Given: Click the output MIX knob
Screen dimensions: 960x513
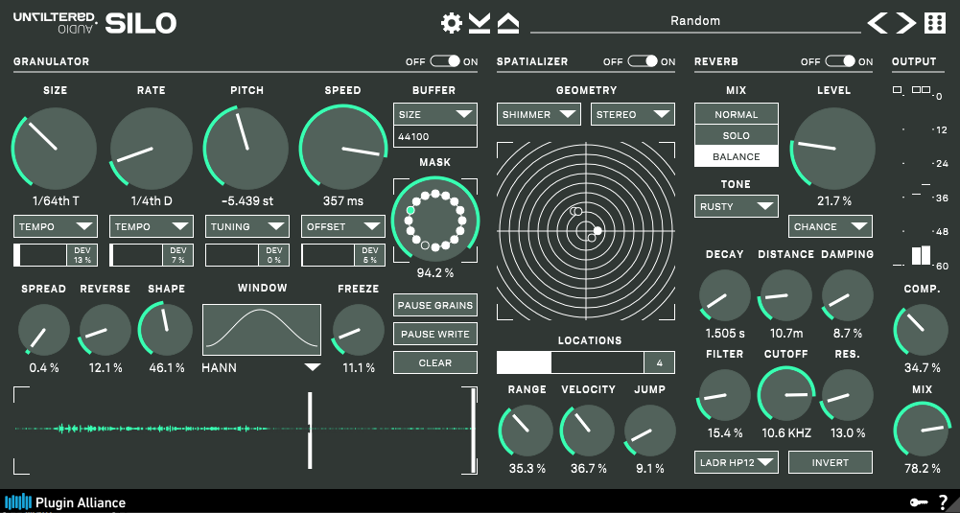Looking at the screenshot, I should coord(922,430).
